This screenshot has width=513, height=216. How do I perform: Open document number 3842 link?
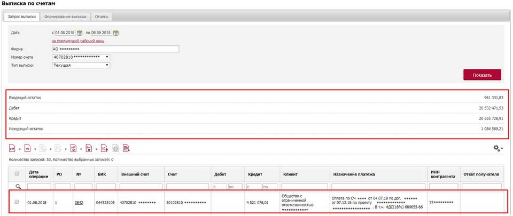tap(79, 202)
